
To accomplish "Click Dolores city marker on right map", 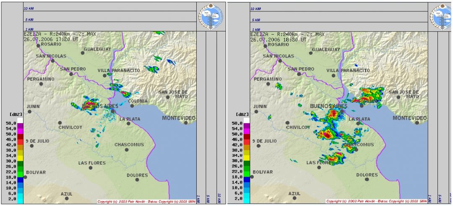I will pos(367,179).
